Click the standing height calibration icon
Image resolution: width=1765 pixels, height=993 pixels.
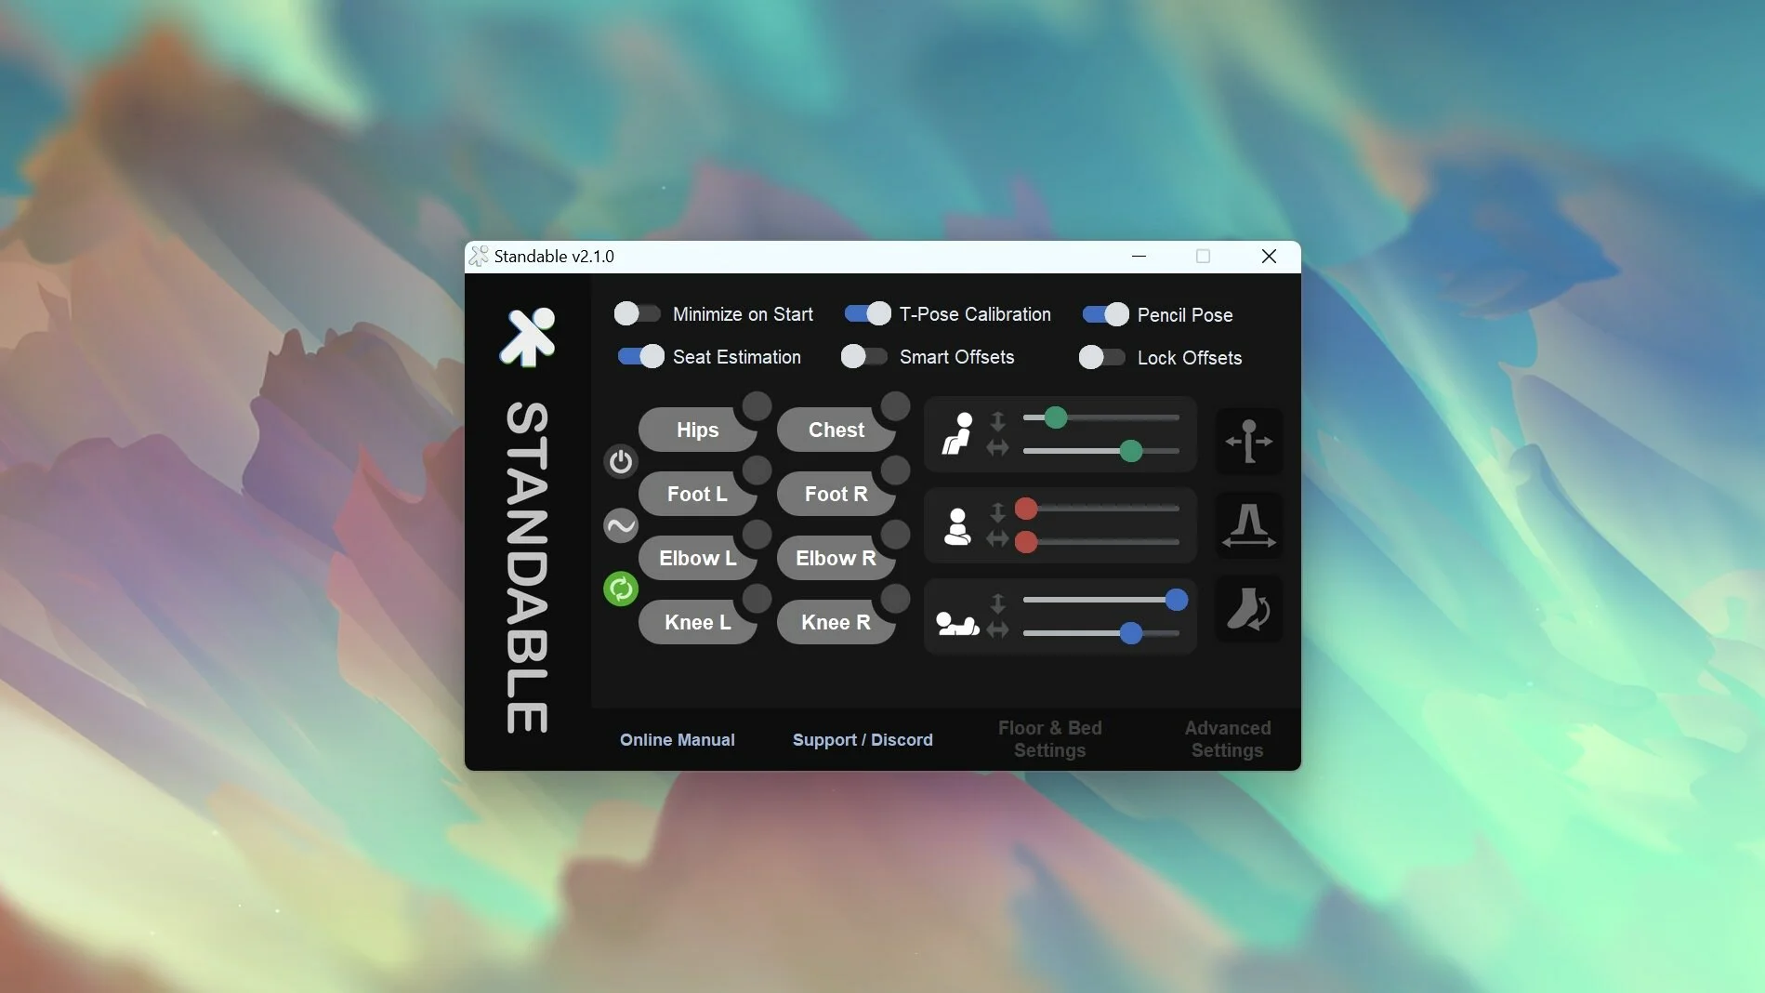click(x=1249, y=442)
